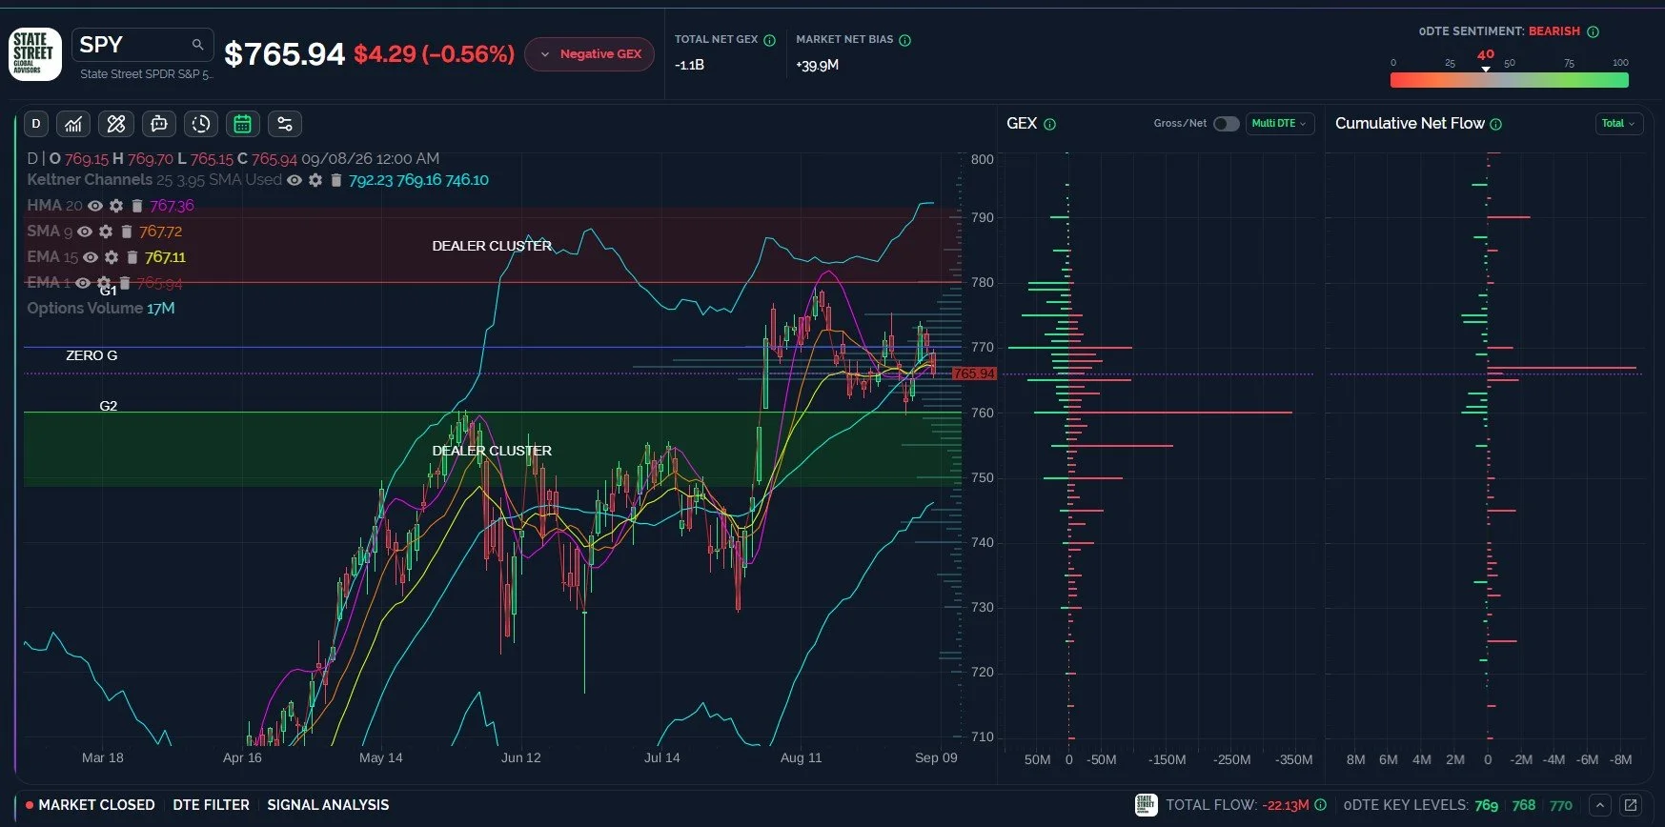Image resolution: width=1665 pixels, height=827 pixels.
Task: Toggle visibility of Keltner Channels
Action: [294, 180]
